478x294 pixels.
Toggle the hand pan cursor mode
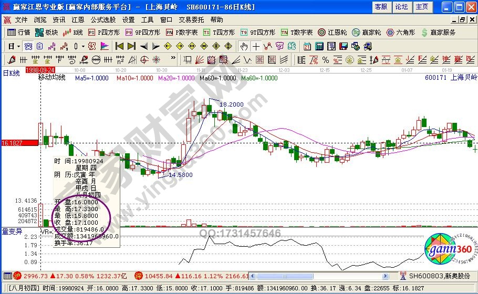[x=244, y=46]
